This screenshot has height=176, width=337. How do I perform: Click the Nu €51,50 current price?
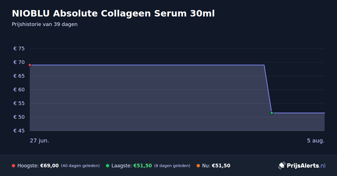(221, 166)
